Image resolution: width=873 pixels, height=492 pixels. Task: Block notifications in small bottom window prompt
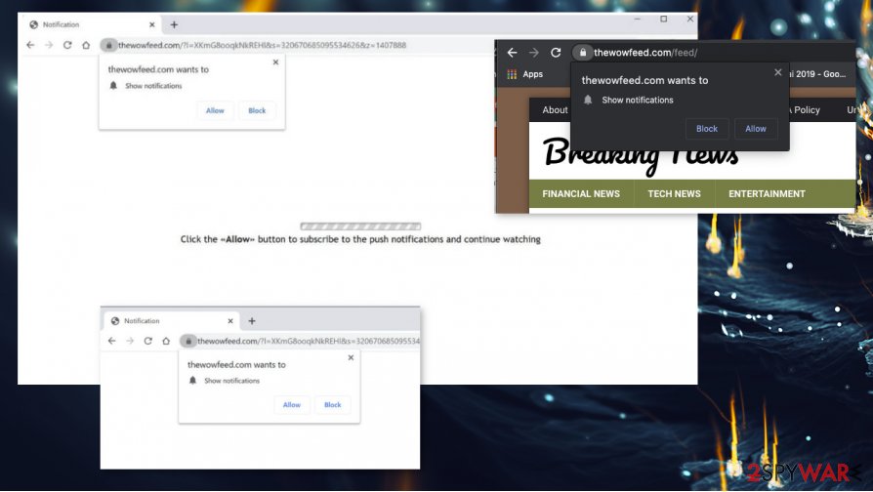[332, 404]
